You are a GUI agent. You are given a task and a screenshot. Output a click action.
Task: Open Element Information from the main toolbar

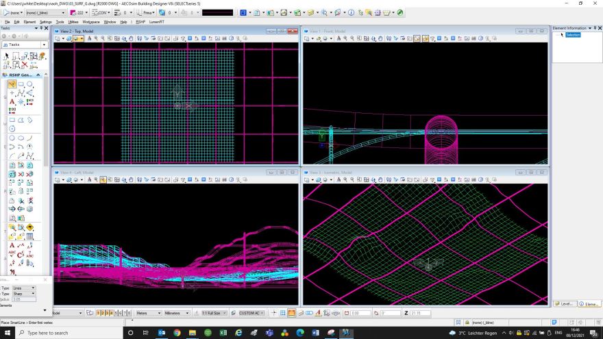(x=352, y=12)
